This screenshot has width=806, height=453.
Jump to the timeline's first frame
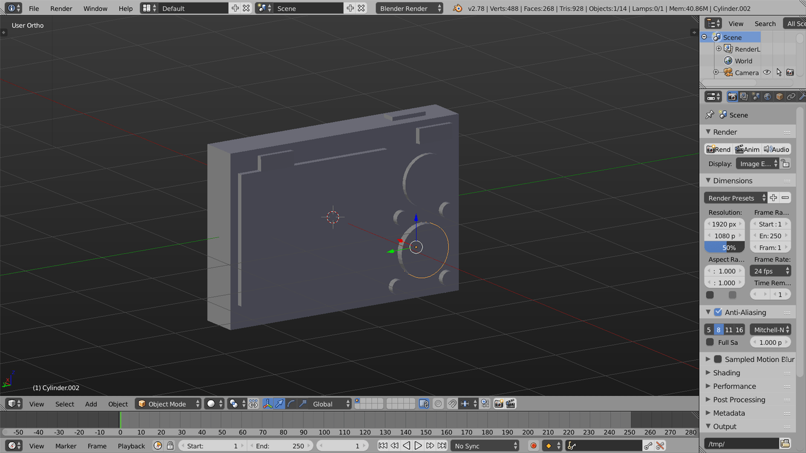383,446
